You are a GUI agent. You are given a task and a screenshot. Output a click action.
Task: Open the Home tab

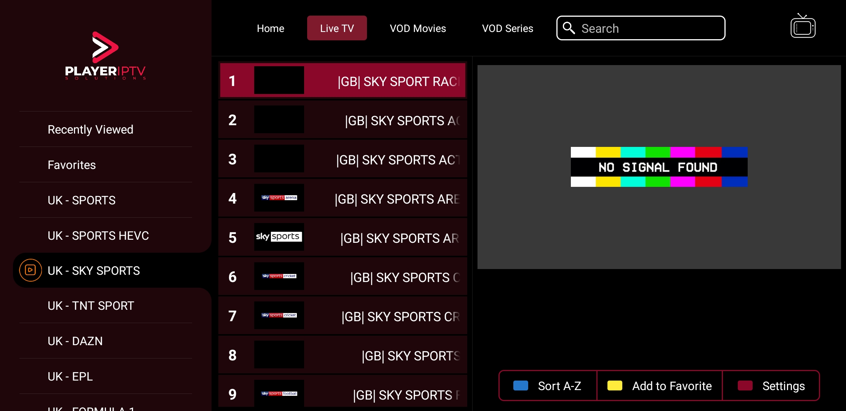click(271, 28)
